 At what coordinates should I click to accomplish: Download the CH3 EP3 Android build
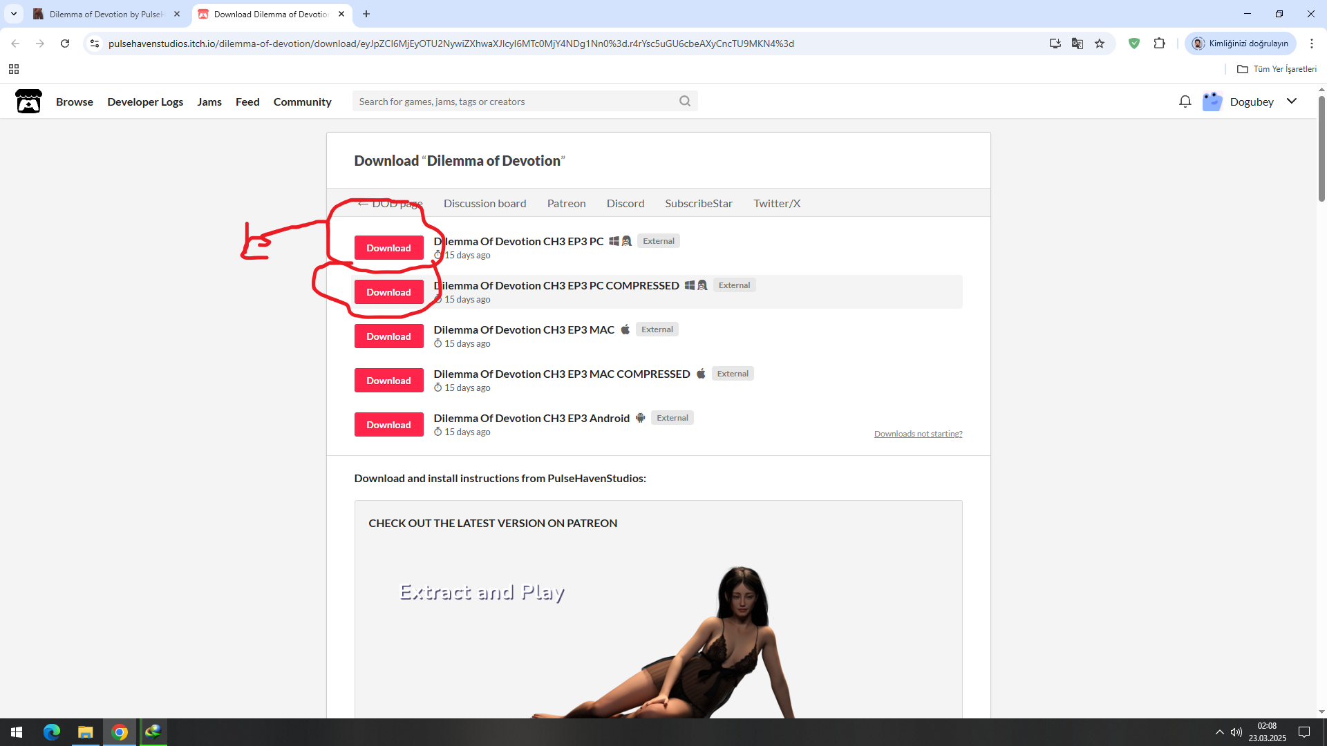[388, 425]
